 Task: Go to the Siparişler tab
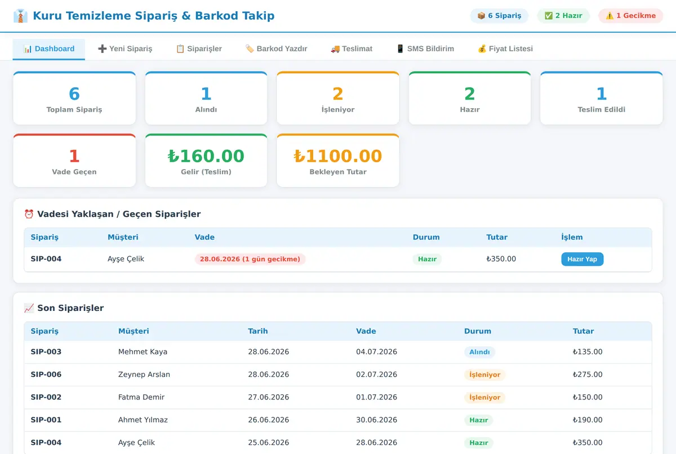click(x=199, y=49)
